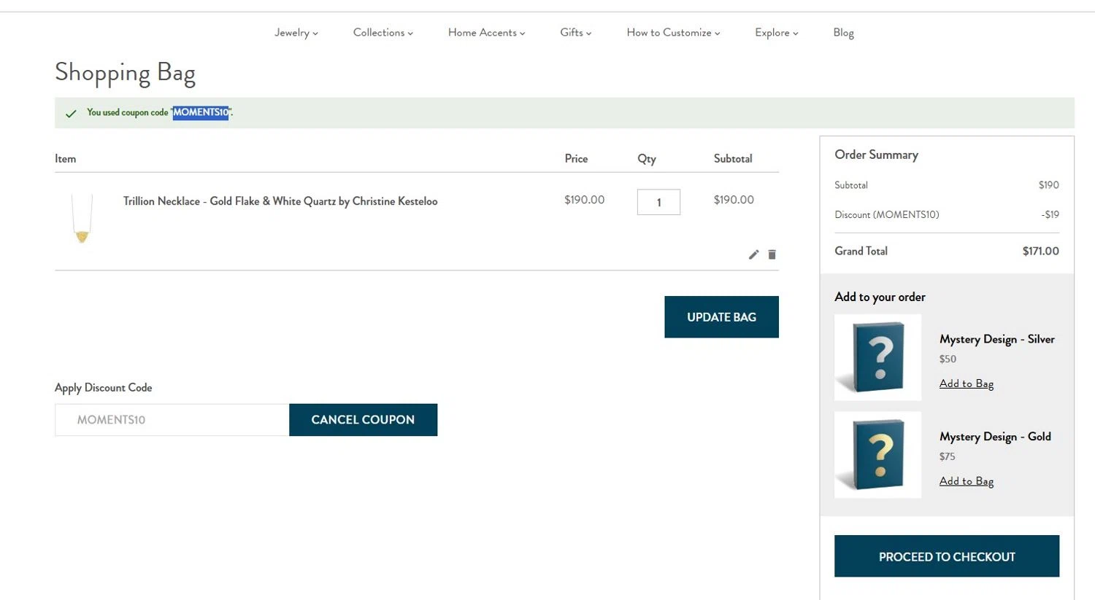This screenshot has width=1095, height=600.
Task: Click the Shopping Bag heading
Action: [125, 73]
